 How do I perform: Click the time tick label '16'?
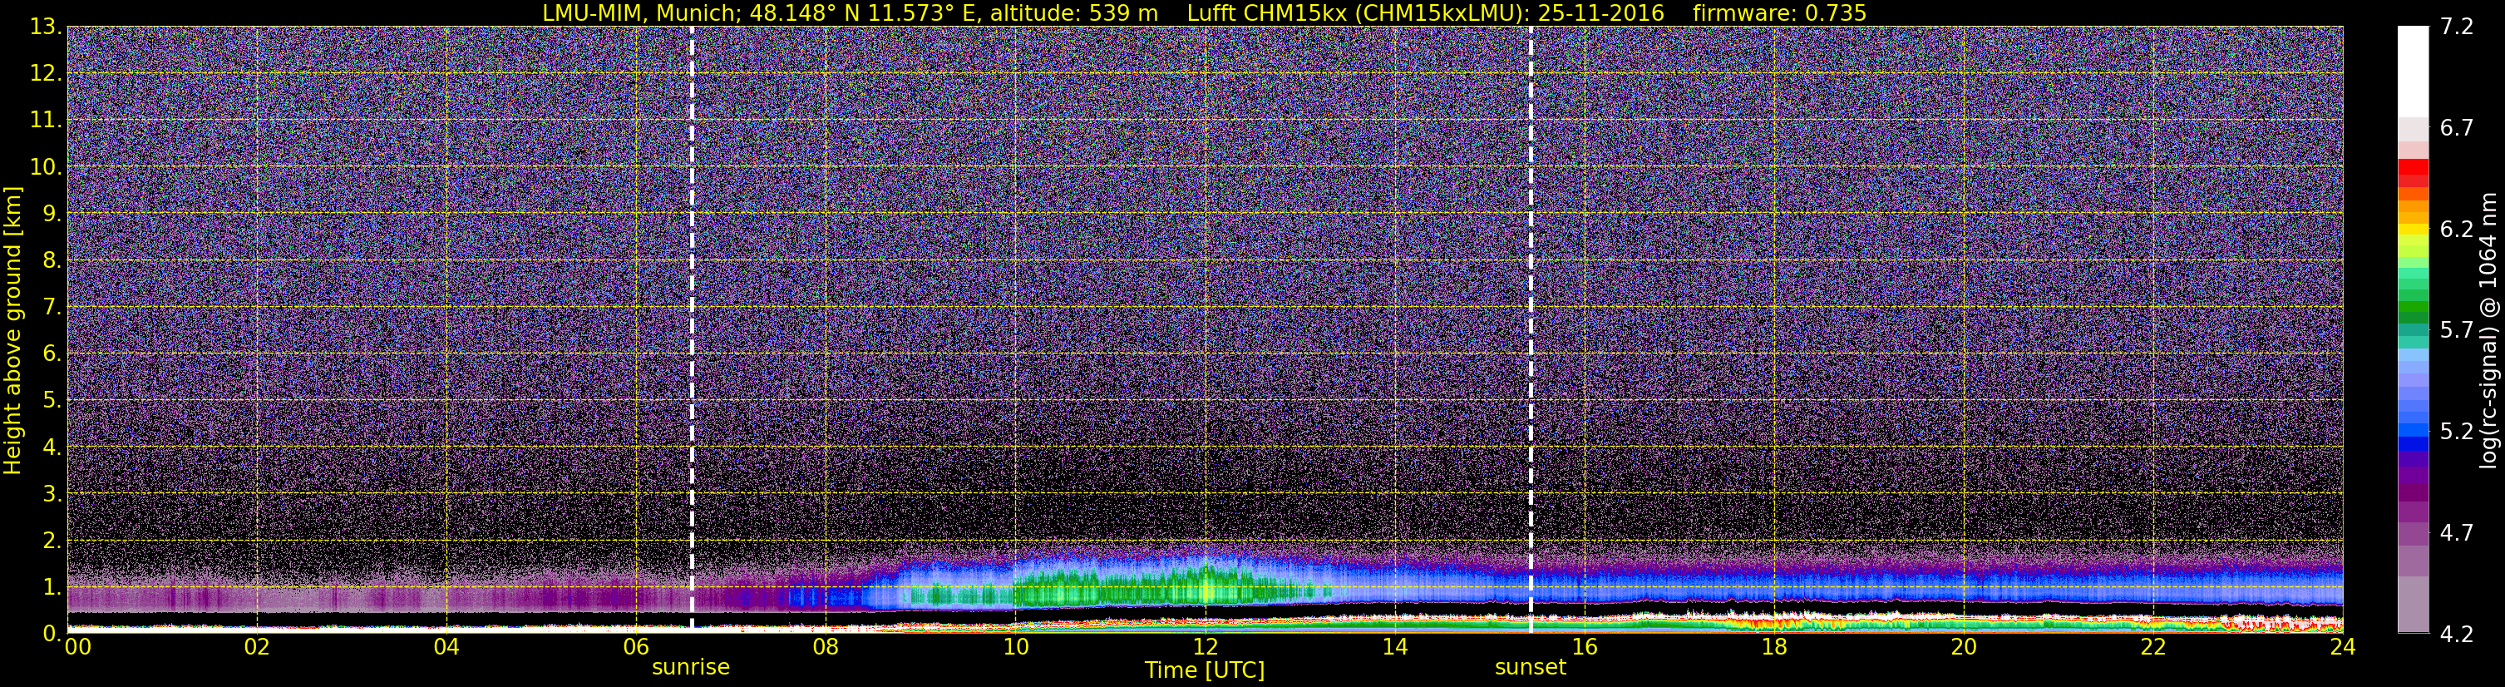click(1584, 646)
